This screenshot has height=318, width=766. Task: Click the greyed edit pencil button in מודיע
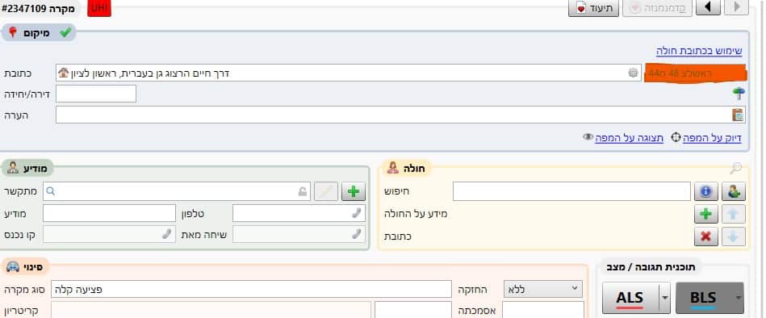point(326,191)
